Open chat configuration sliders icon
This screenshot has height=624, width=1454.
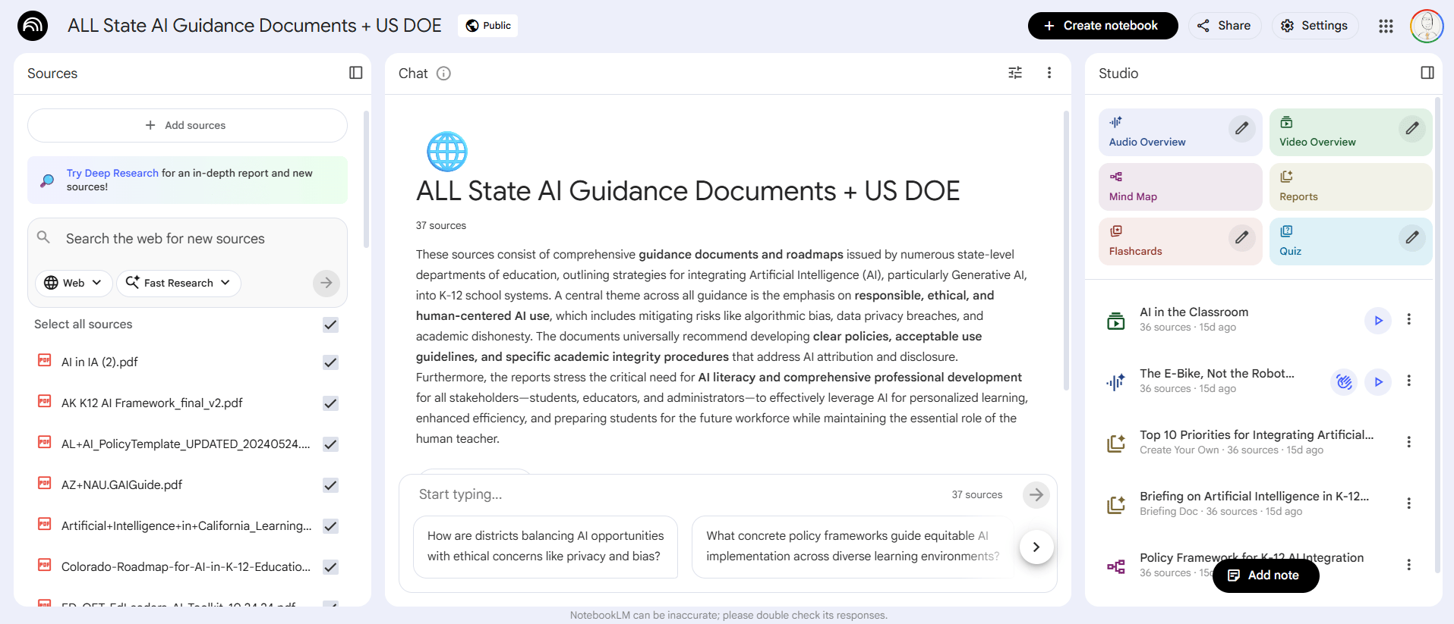1015,73
